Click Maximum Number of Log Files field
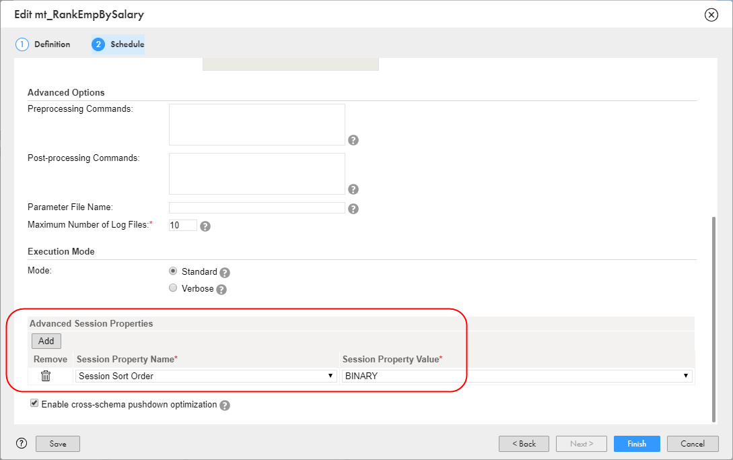This screenshot has width=733, height=460. [x=183, y=225]
